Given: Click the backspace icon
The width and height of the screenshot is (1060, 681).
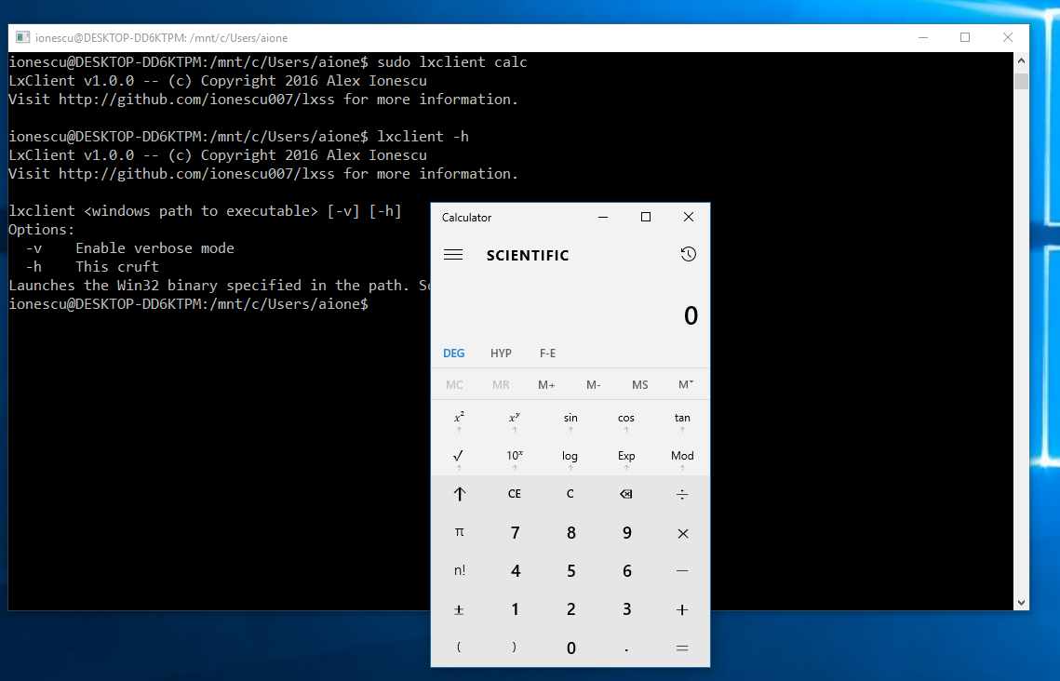Looking at the screenshot, I should click(x=626, y=494).
